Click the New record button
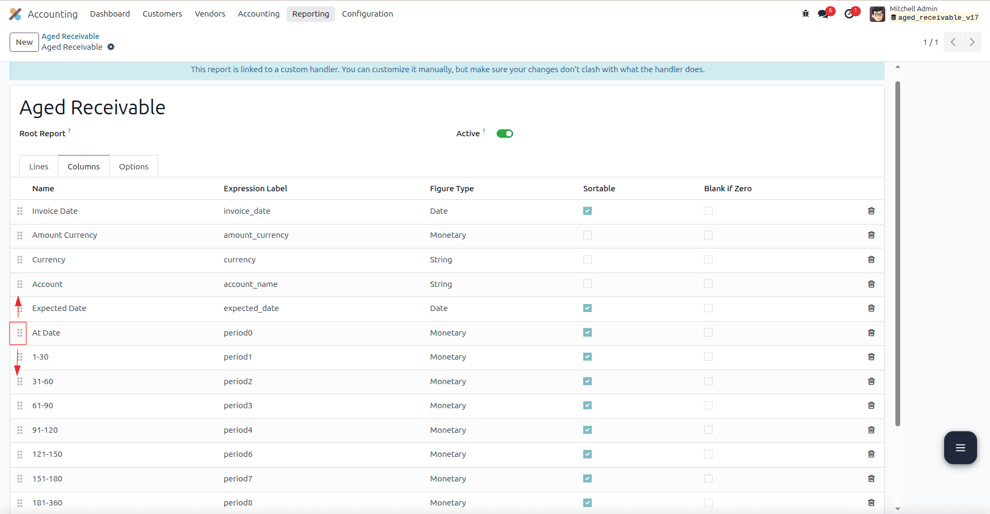 (x=24, y=42)
